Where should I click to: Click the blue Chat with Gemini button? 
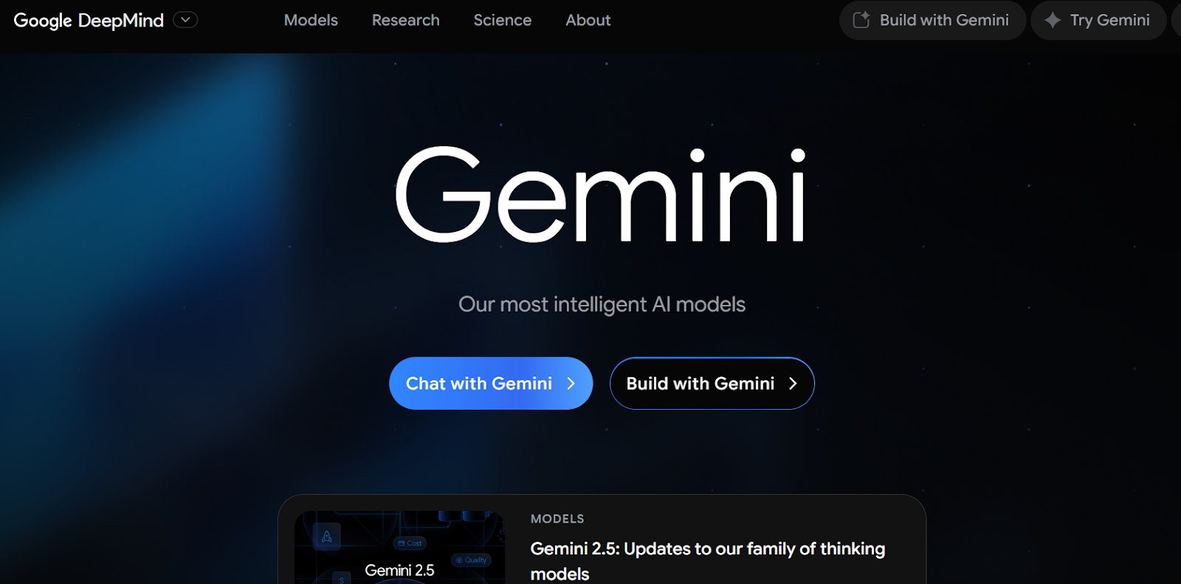click(x=491, y=383)
